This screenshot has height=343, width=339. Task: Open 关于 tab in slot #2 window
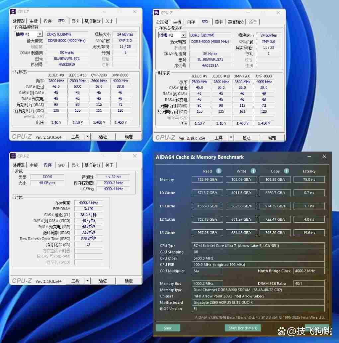pos(253,22)
